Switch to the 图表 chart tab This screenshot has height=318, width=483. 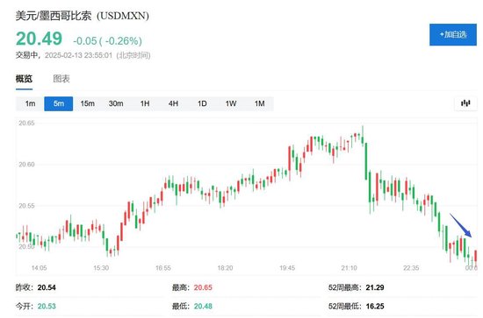coord(61,79)
